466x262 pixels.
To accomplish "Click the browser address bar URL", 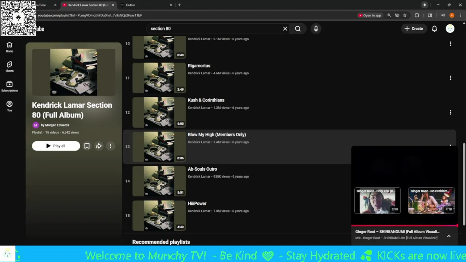I will (x=90, y=15).
